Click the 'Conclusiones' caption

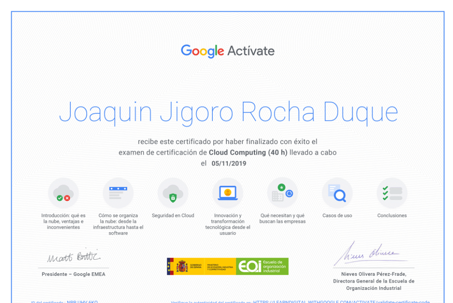pyautogui.click(x=392, y=215)
